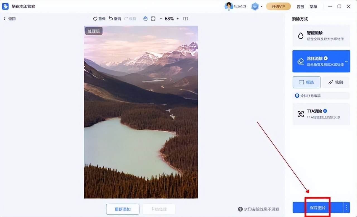
Task: Click the reset (重做) rotate icon
Action: click(x=95, y=19)
